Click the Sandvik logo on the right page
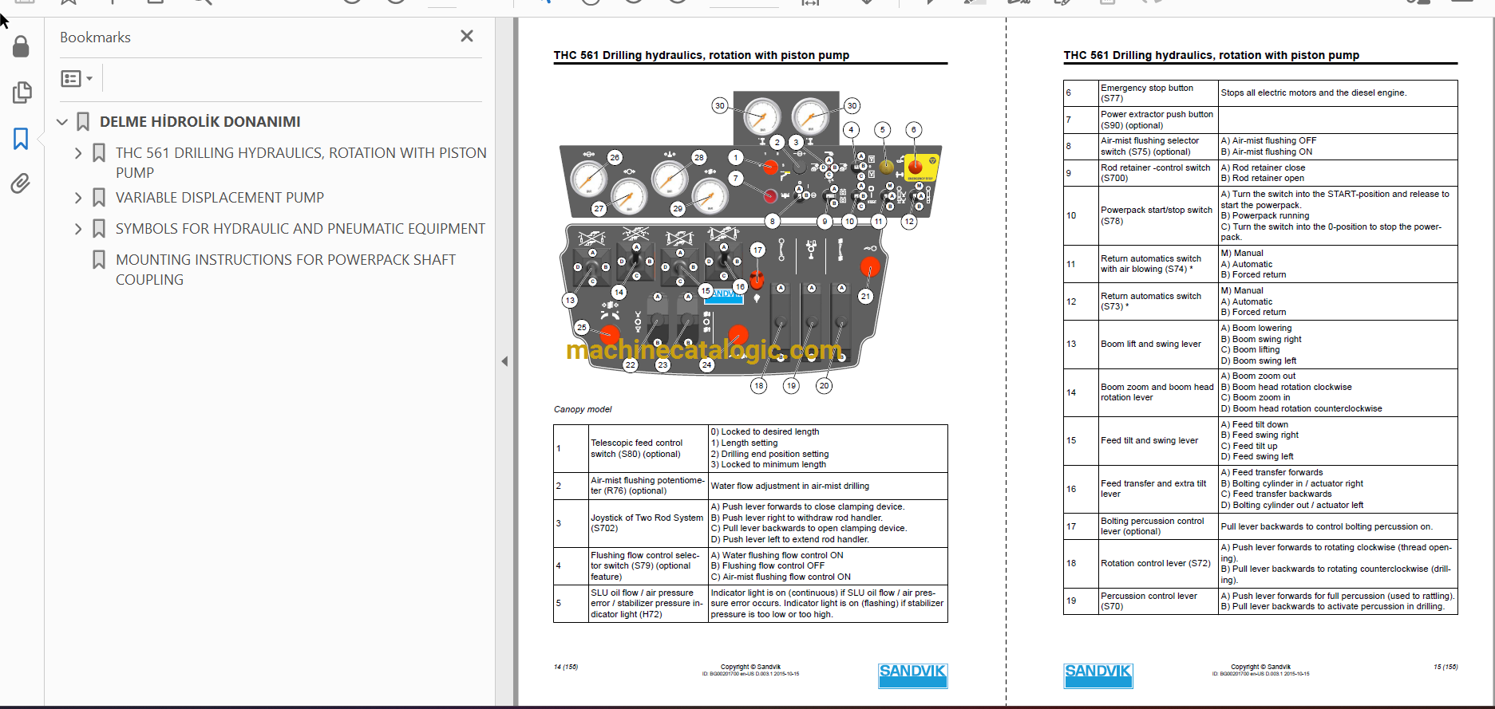 (1098, 676)
